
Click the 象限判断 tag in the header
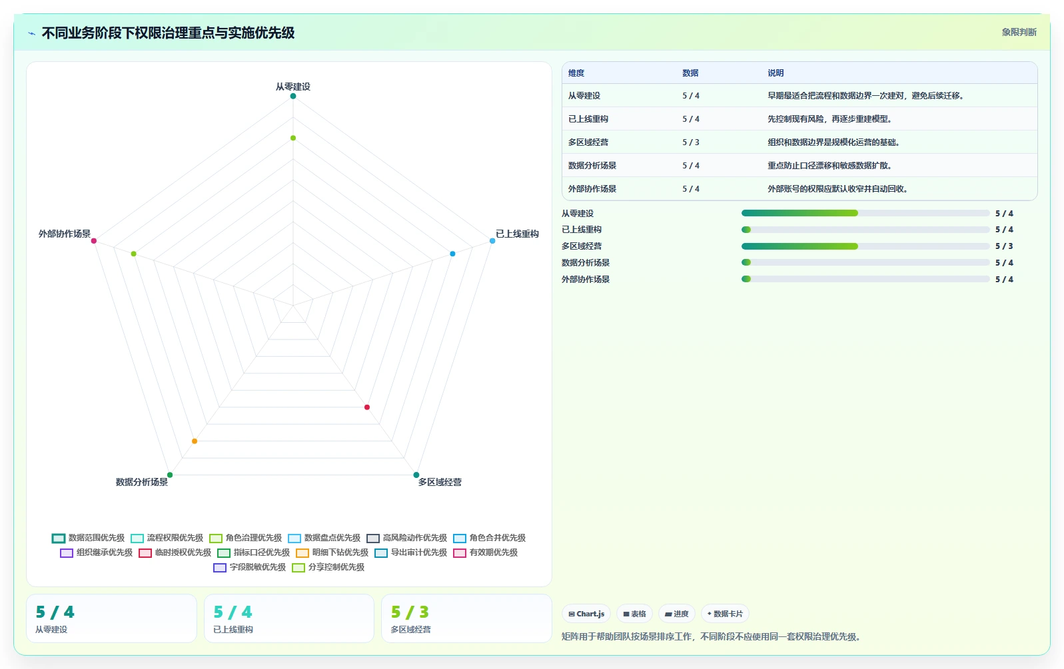(x=1019, y=32)
